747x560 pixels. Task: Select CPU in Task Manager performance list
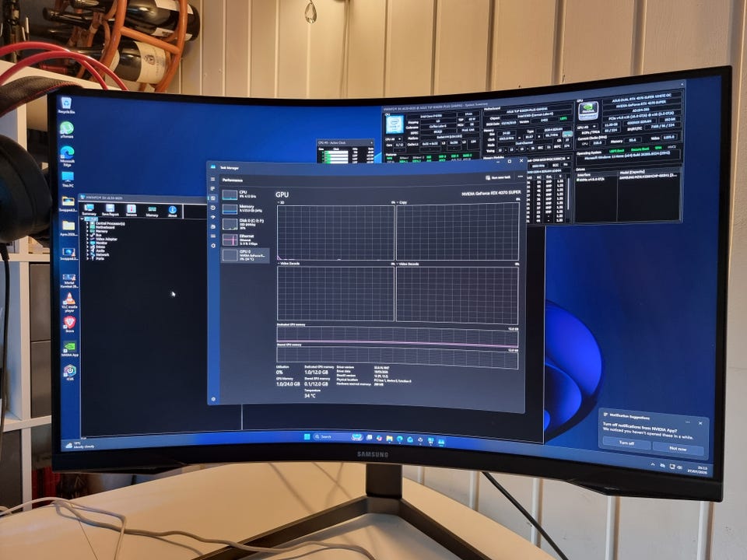pos(245,194)
